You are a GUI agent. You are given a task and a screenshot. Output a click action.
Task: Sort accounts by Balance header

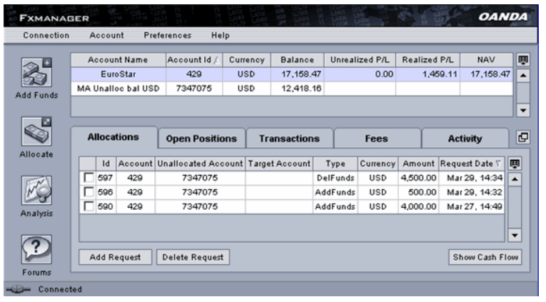pos(298,60)
